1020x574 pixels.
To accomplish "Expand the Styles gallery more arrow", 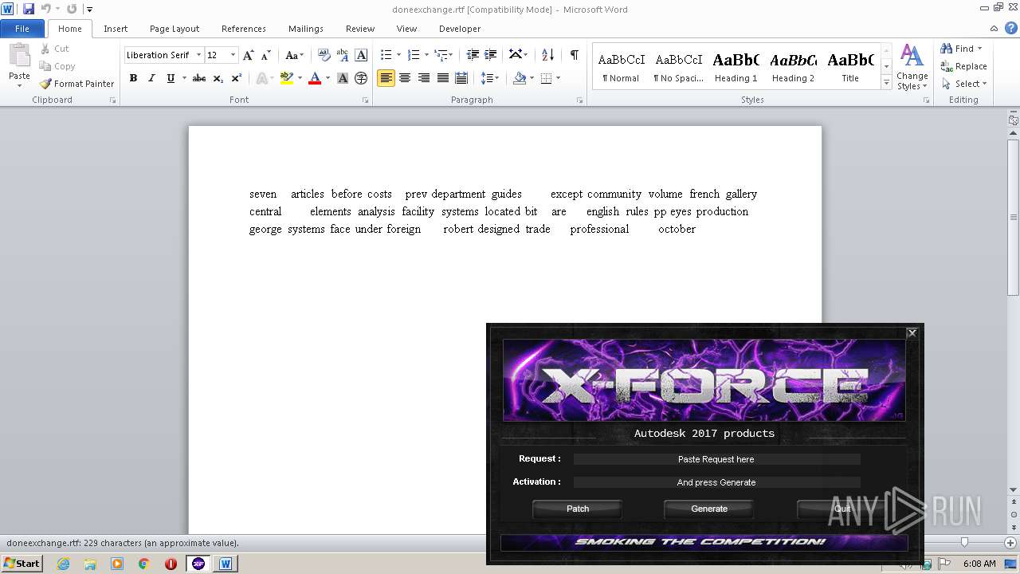I will click(886, 83).
